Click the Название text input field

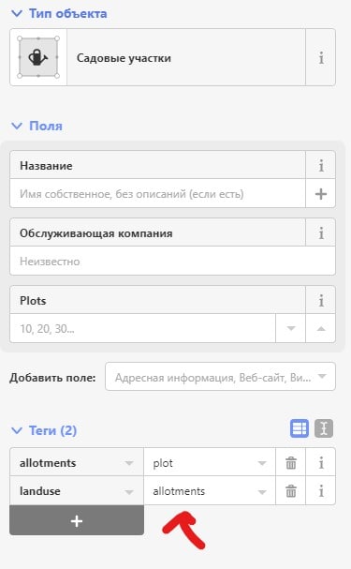tap(157, 194)
